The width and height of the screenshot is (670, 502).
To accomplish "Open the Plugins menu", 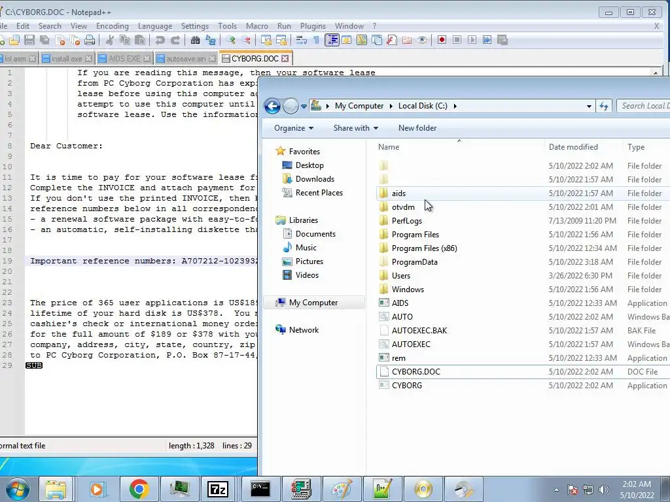I will tap(313, 26).
